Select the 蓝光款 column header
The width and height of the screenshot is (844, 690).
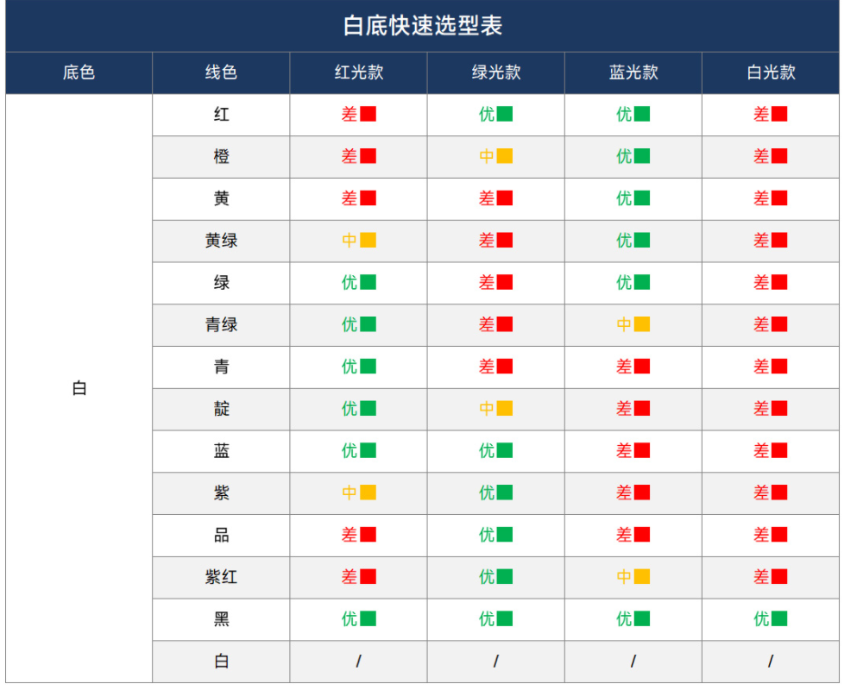[633, 72]
